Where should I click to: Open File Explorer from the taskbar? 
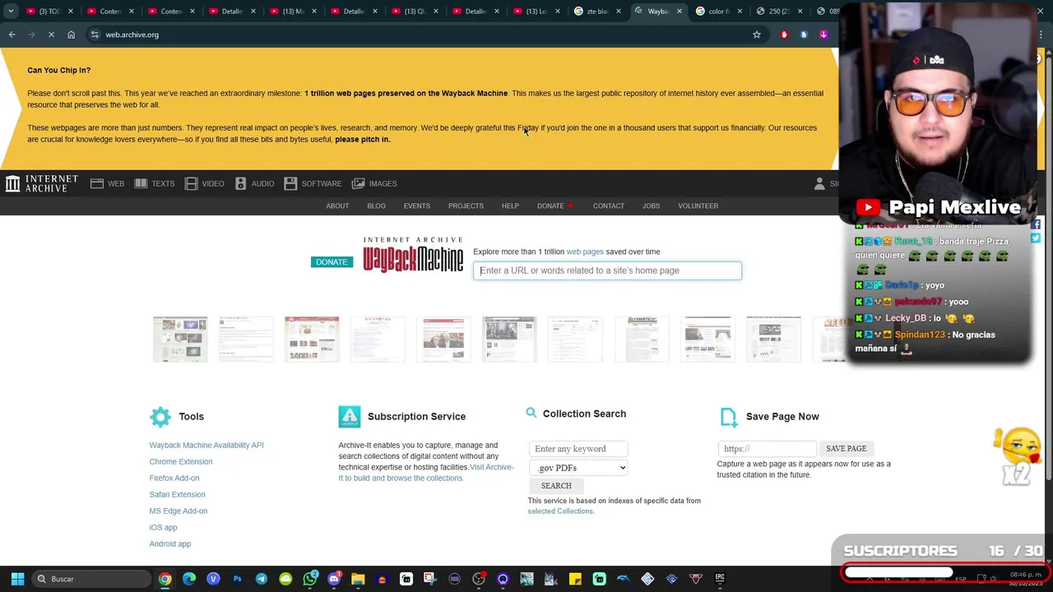(358, 579)
